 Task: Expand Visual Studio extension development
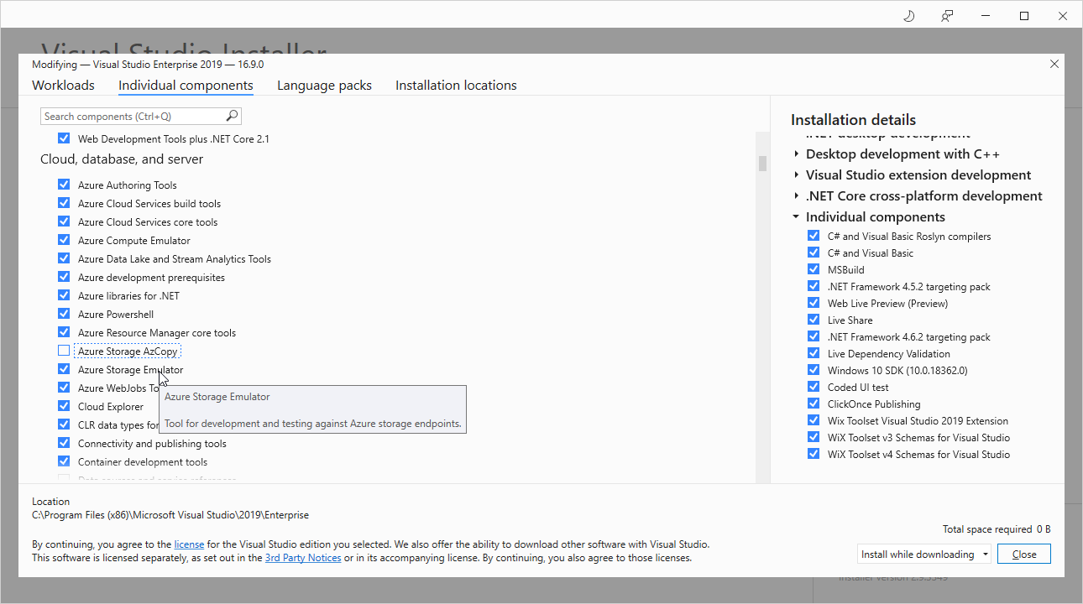pos(797,174)
